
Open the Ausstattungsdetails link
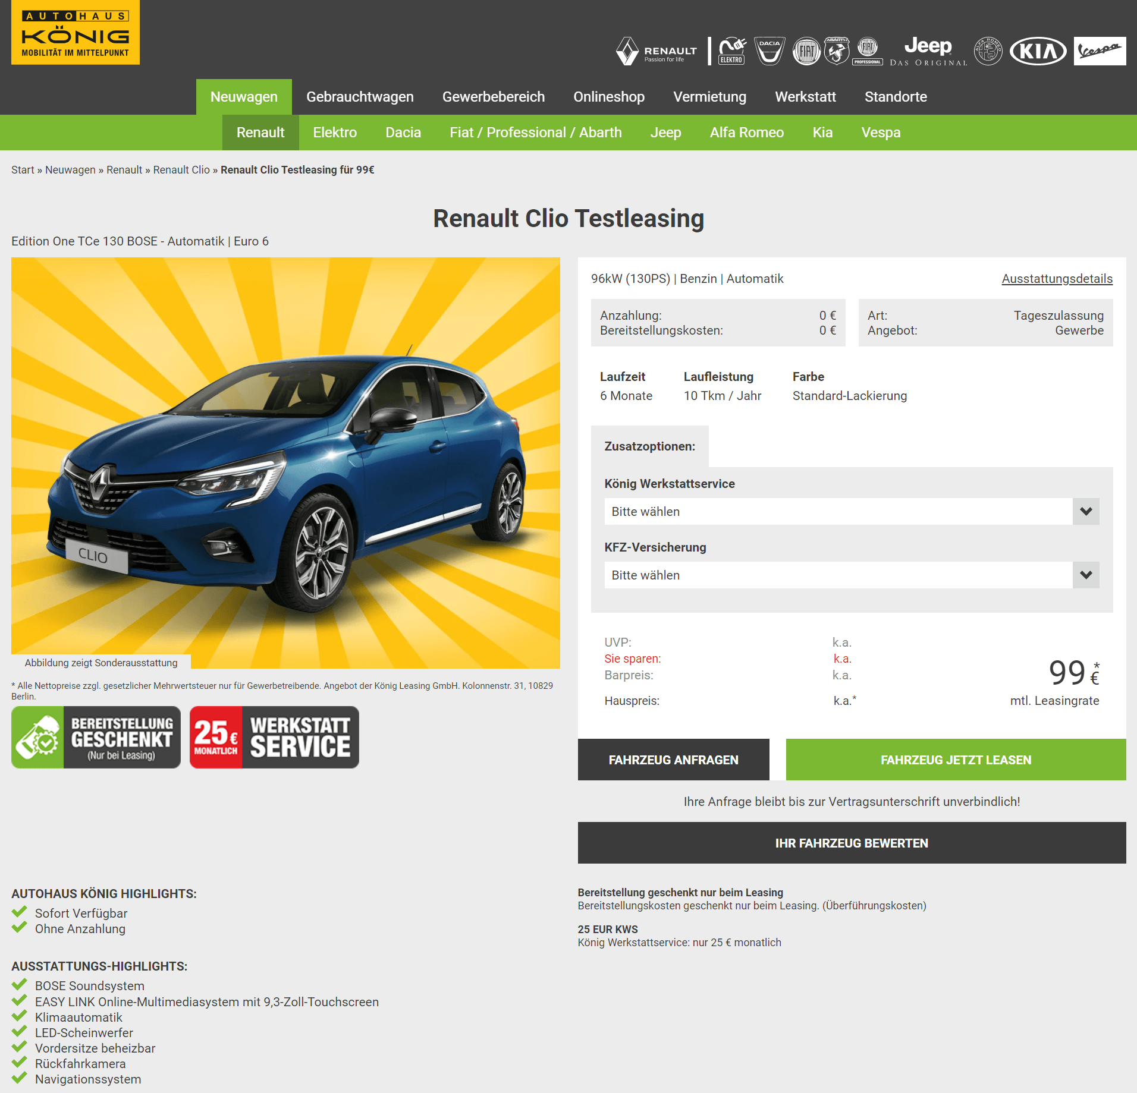(1057, 279)
